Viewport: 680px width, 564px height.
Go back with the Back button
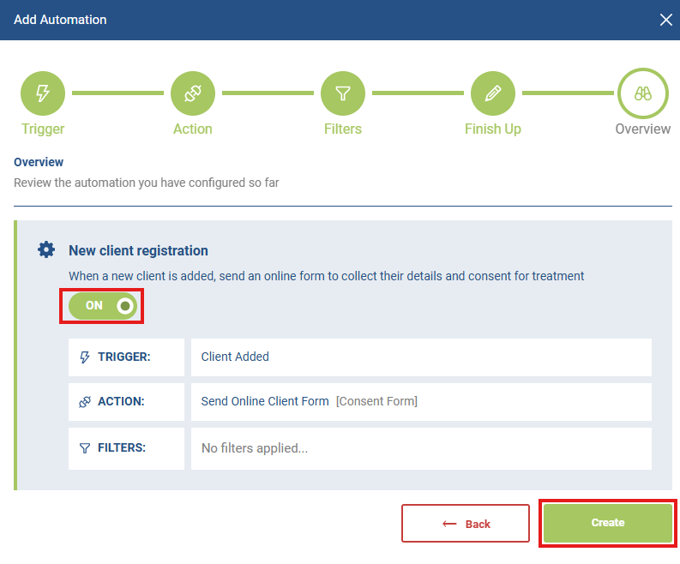coord(466,523)
